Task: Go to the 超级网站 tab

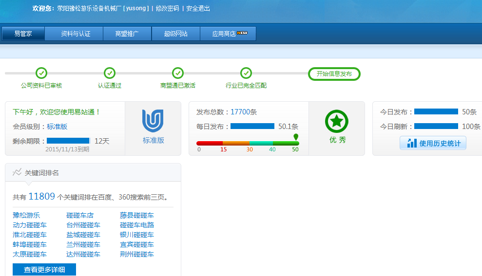Action: [176, 34]
